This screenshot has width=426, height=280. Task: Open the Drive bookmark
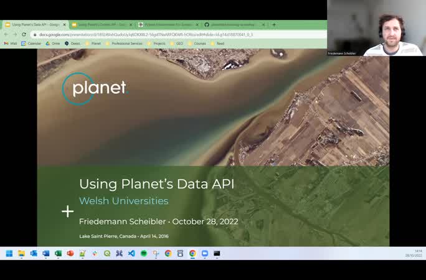(x=53, y=44)
